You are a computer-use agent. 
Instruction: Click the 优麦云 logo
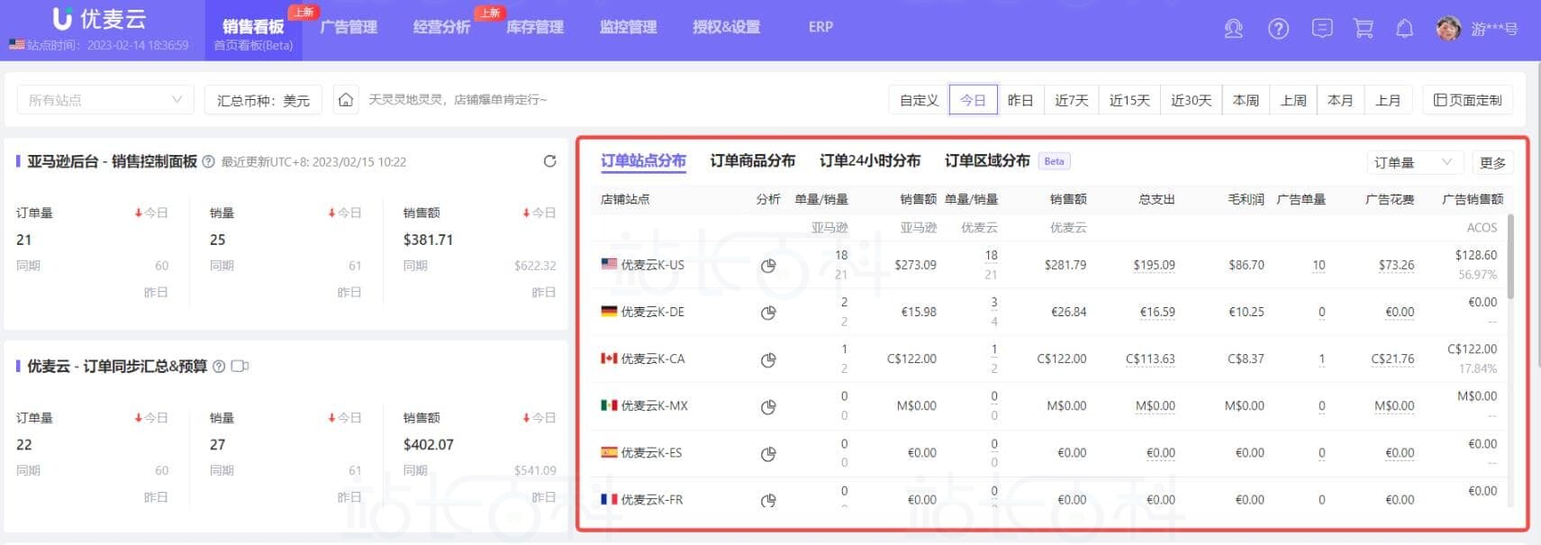coord(99,19)
